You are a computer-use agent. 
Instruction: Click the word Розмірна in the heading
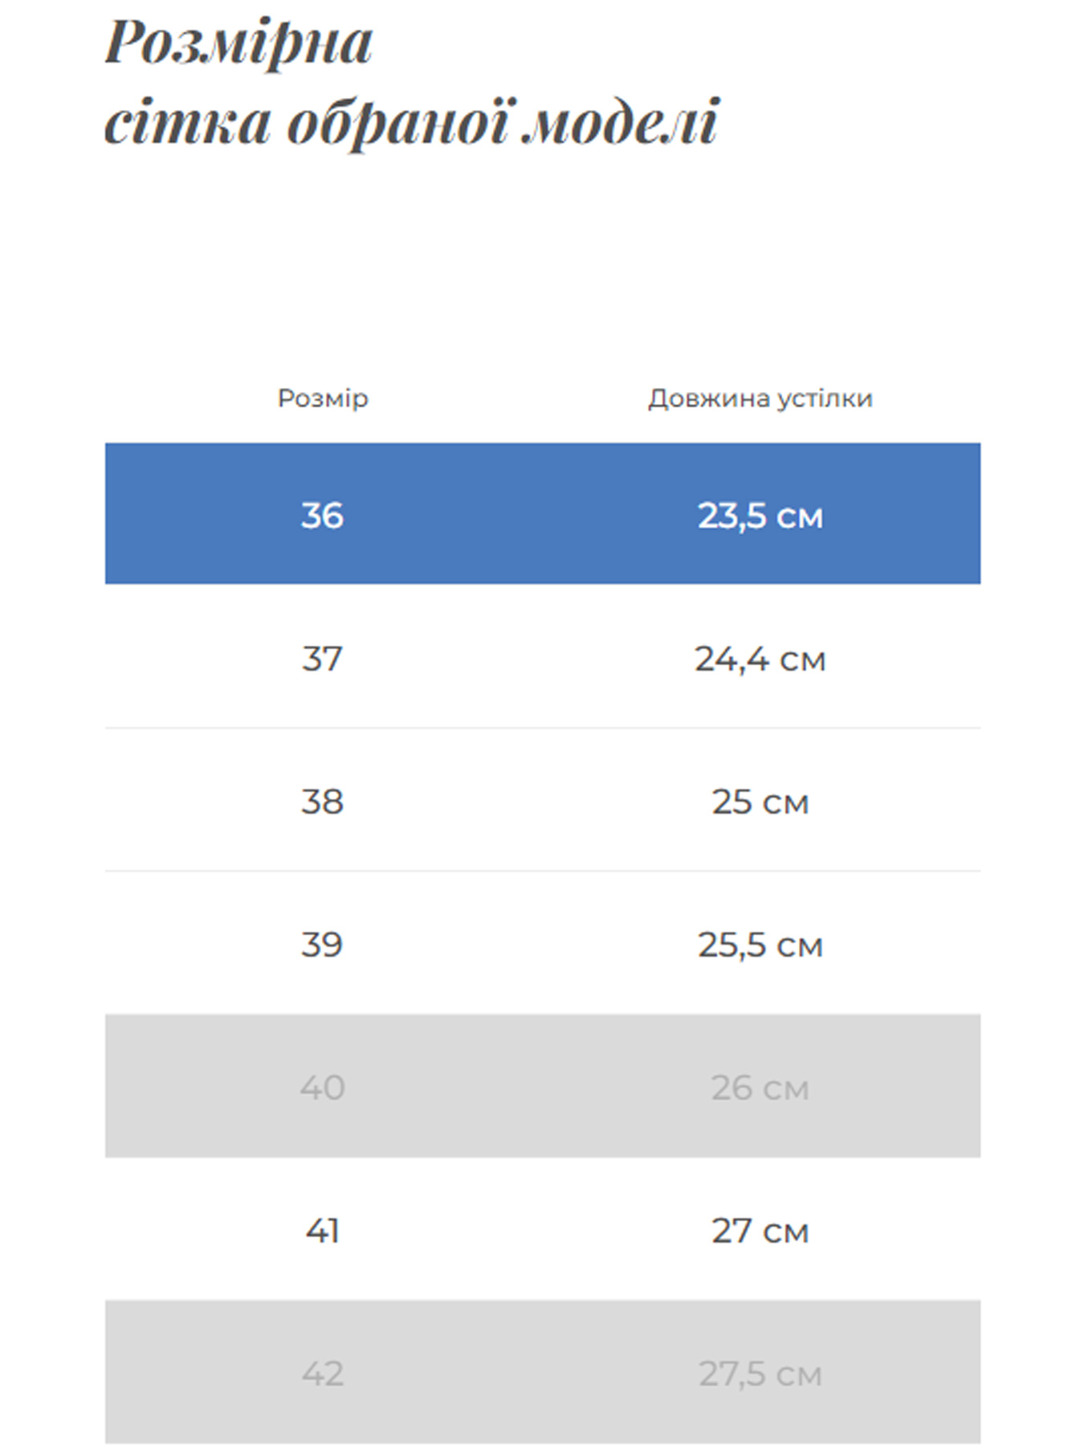[x=239, y=43]
